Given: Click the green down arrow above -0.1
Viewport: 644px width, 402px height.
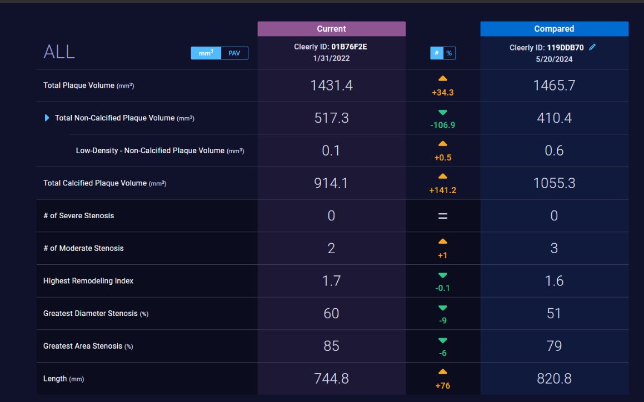Looking at the screenshot, I should [443, 275].
